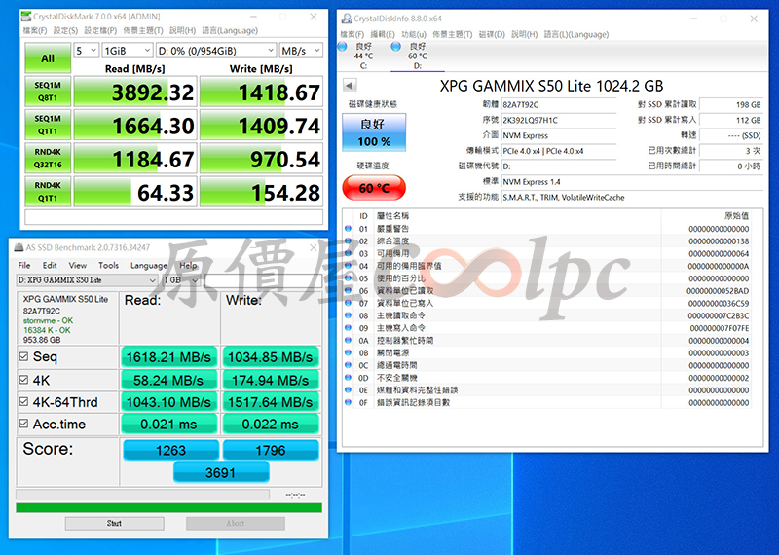Click the 154.28 RND4K write result bar
Viewport: 779px width, 555px height.
pyautogui.click(x=261, y=191)
